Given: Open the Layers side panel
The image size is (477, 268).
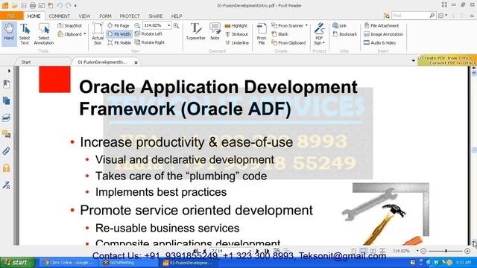Looking at the screenshot, I should (7, 118).
